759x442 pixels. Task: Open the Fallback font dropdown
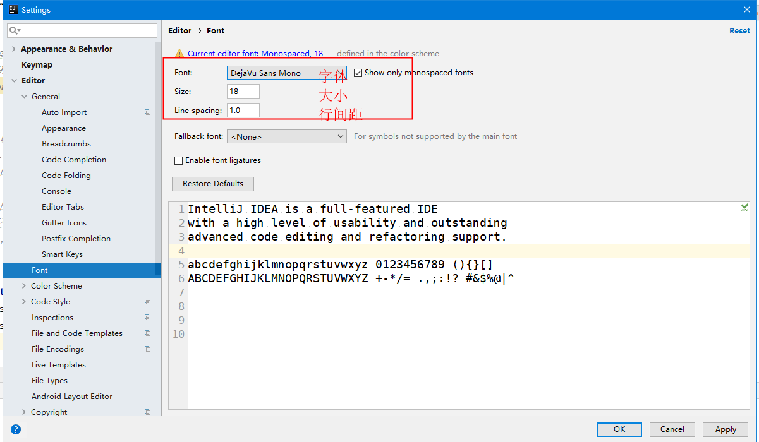286,136
